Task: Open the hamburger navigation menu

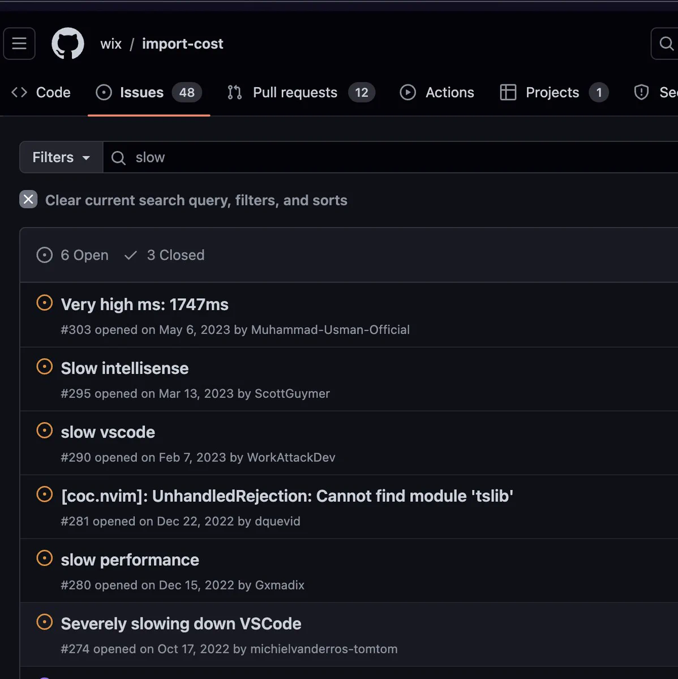Action: pyautogui.click(x=19, y=44)
